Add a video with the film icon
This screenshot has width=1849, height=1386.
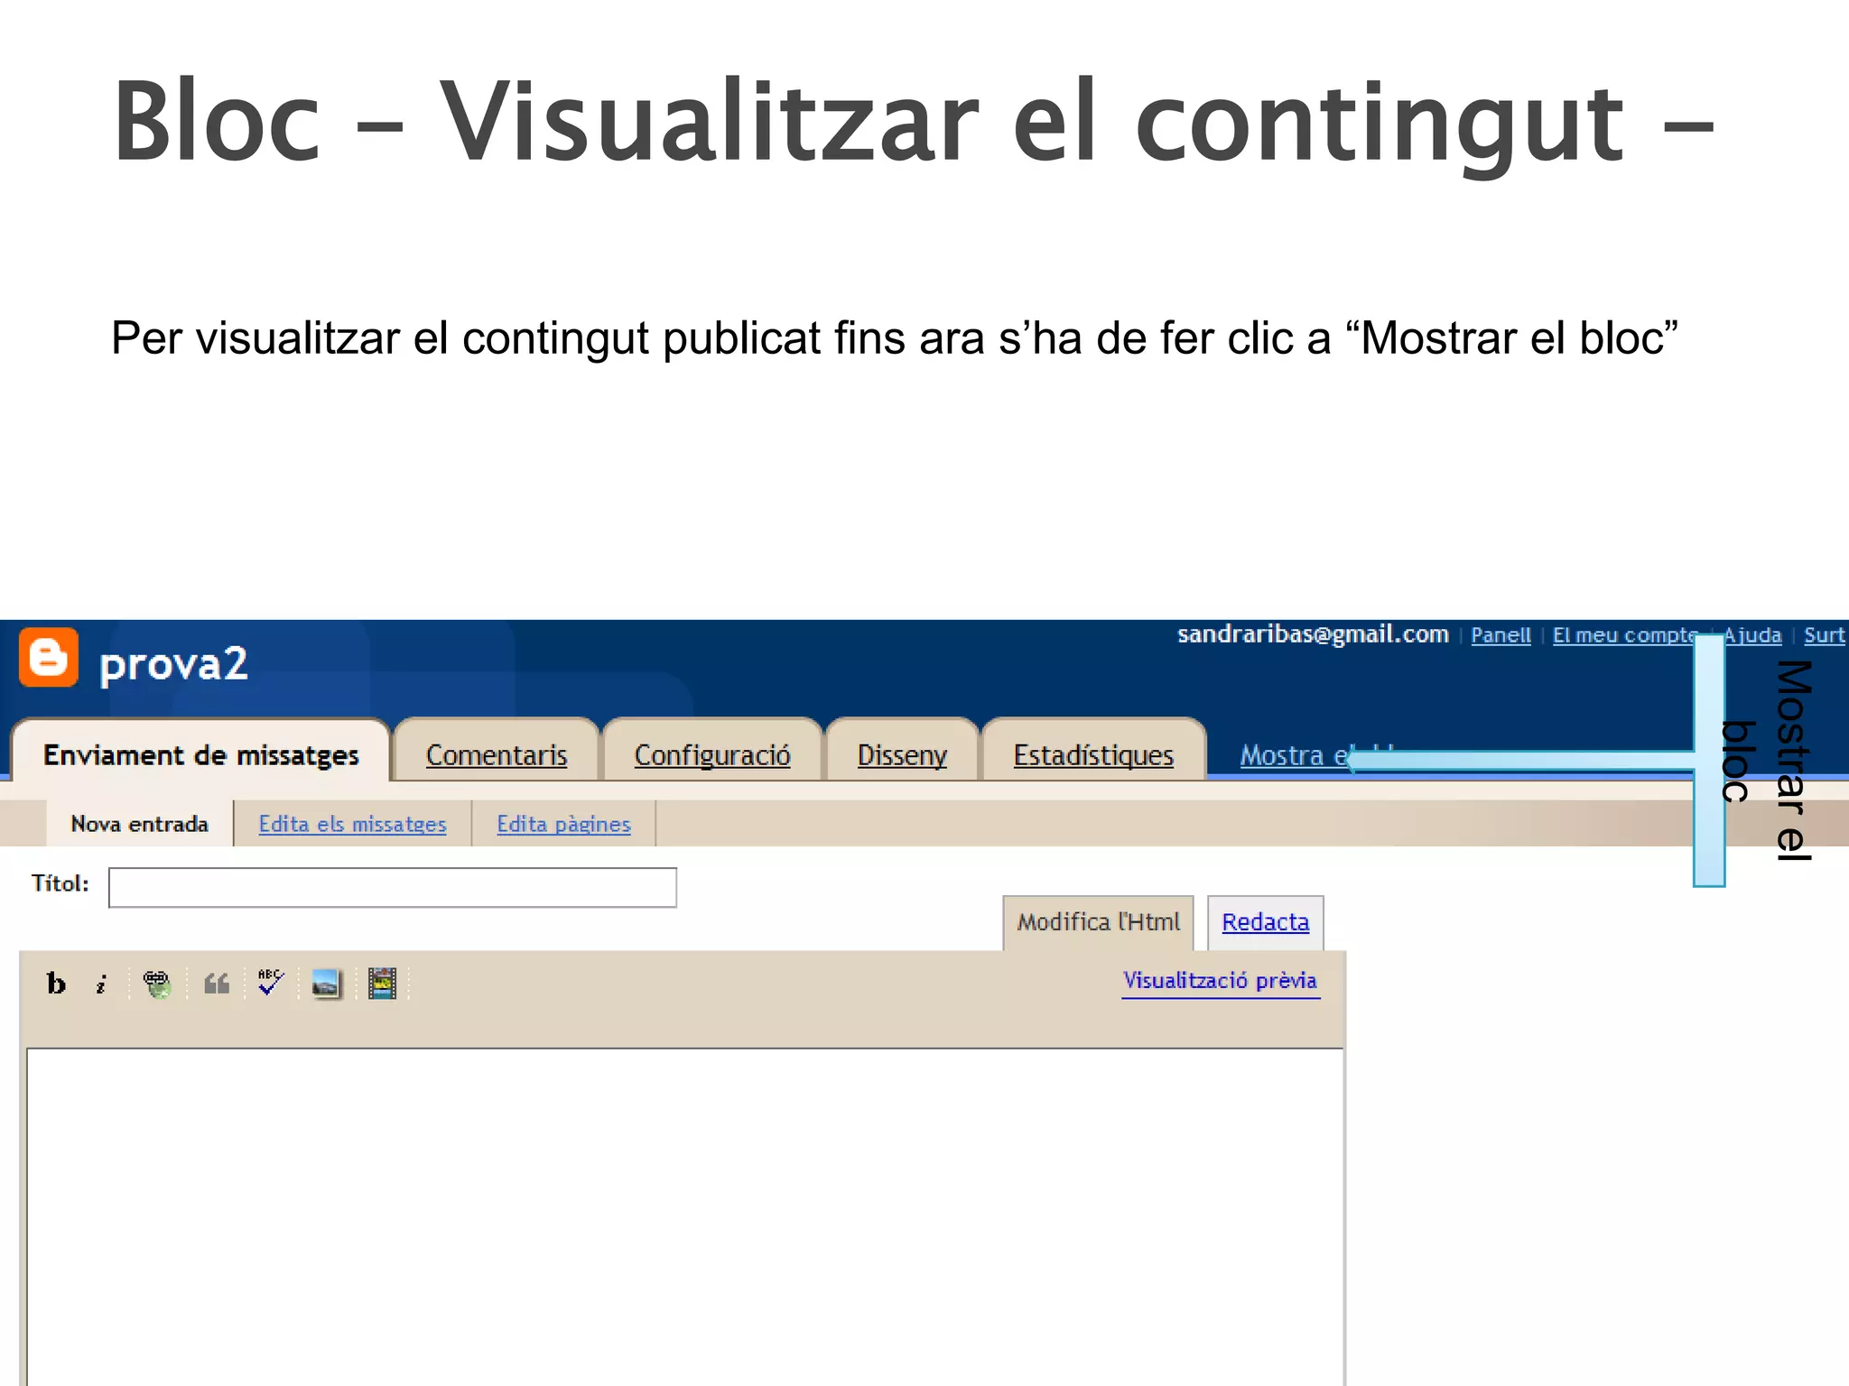[x=382, y=984]
